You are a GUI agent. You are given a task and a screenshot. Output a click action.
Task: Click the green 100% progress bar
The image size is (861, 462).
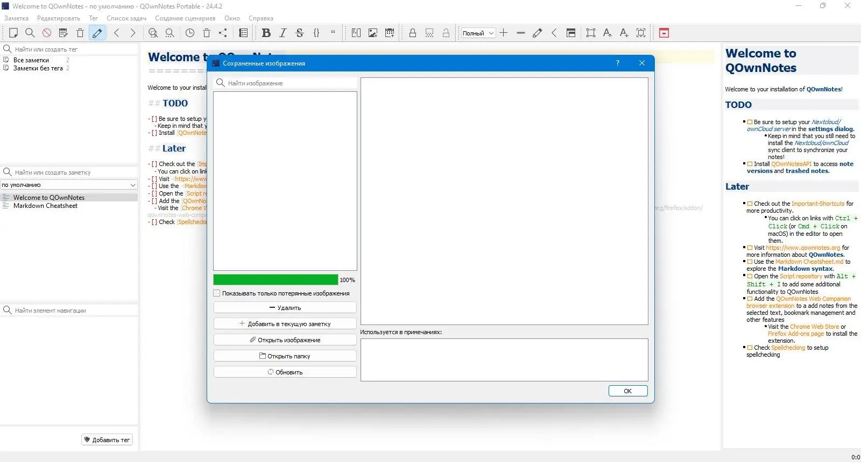276,280
